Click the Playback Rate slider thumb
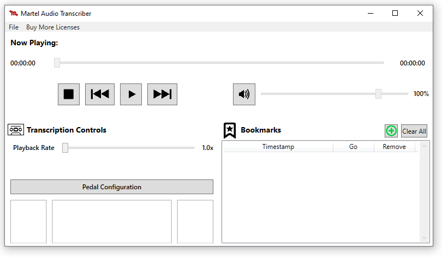The width and height of the screenshot is (442, 258). [x=65, y=148]
